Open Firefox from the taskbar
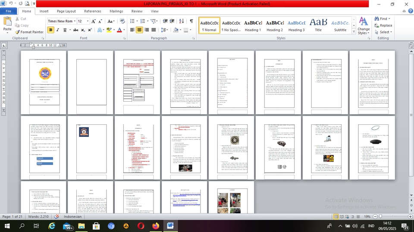This screenshot has height=232, width=414. [x=156, y=226]
